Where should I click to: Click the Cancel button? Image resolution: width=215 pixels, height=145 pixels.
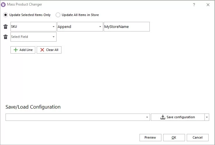[197, 137]
